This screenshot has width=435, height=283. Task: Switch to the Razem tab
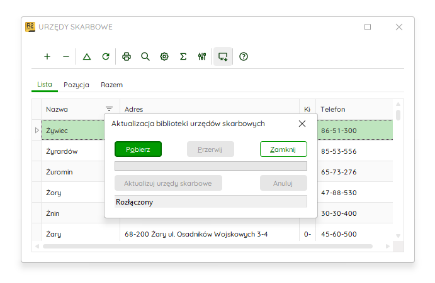pyautogui.click(x=111, y=85)
